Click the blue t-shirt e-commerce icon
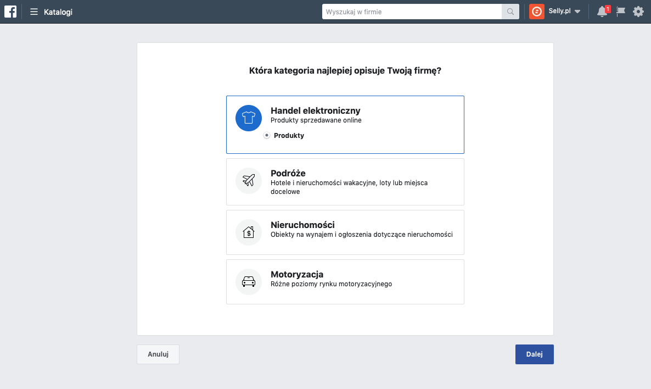Screen dimensions: 651x389 click(x=249, y=118)
